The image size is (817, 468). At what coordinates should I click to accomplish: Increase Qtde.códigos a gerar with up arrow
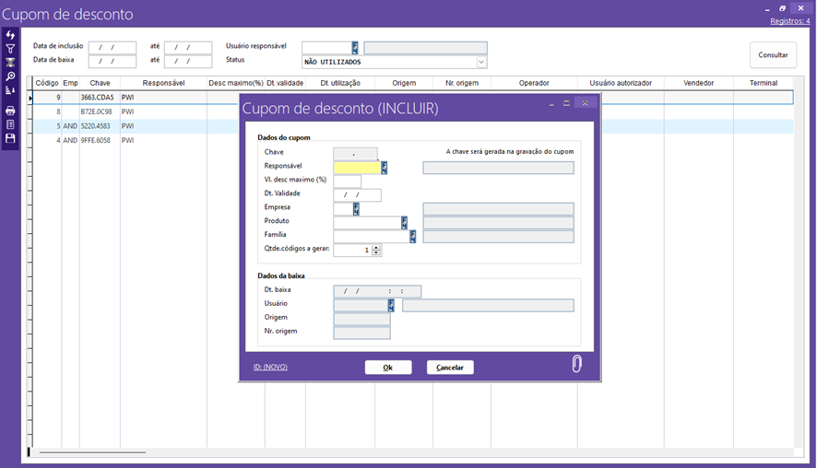point(376,247)
